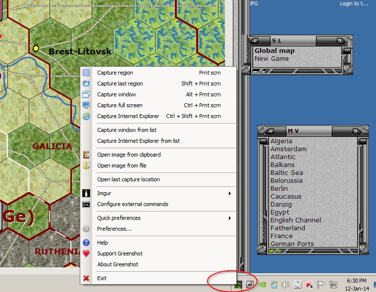Image resolution: width=376 pixels, height=292 pixels.
Task: Select Atlantic in the M V list
Action: pyautogui.click(x=283, y=157)
